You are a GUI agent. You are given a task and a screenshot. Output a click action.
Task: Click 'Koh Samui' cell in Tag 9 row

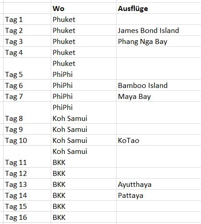(84, 129)
